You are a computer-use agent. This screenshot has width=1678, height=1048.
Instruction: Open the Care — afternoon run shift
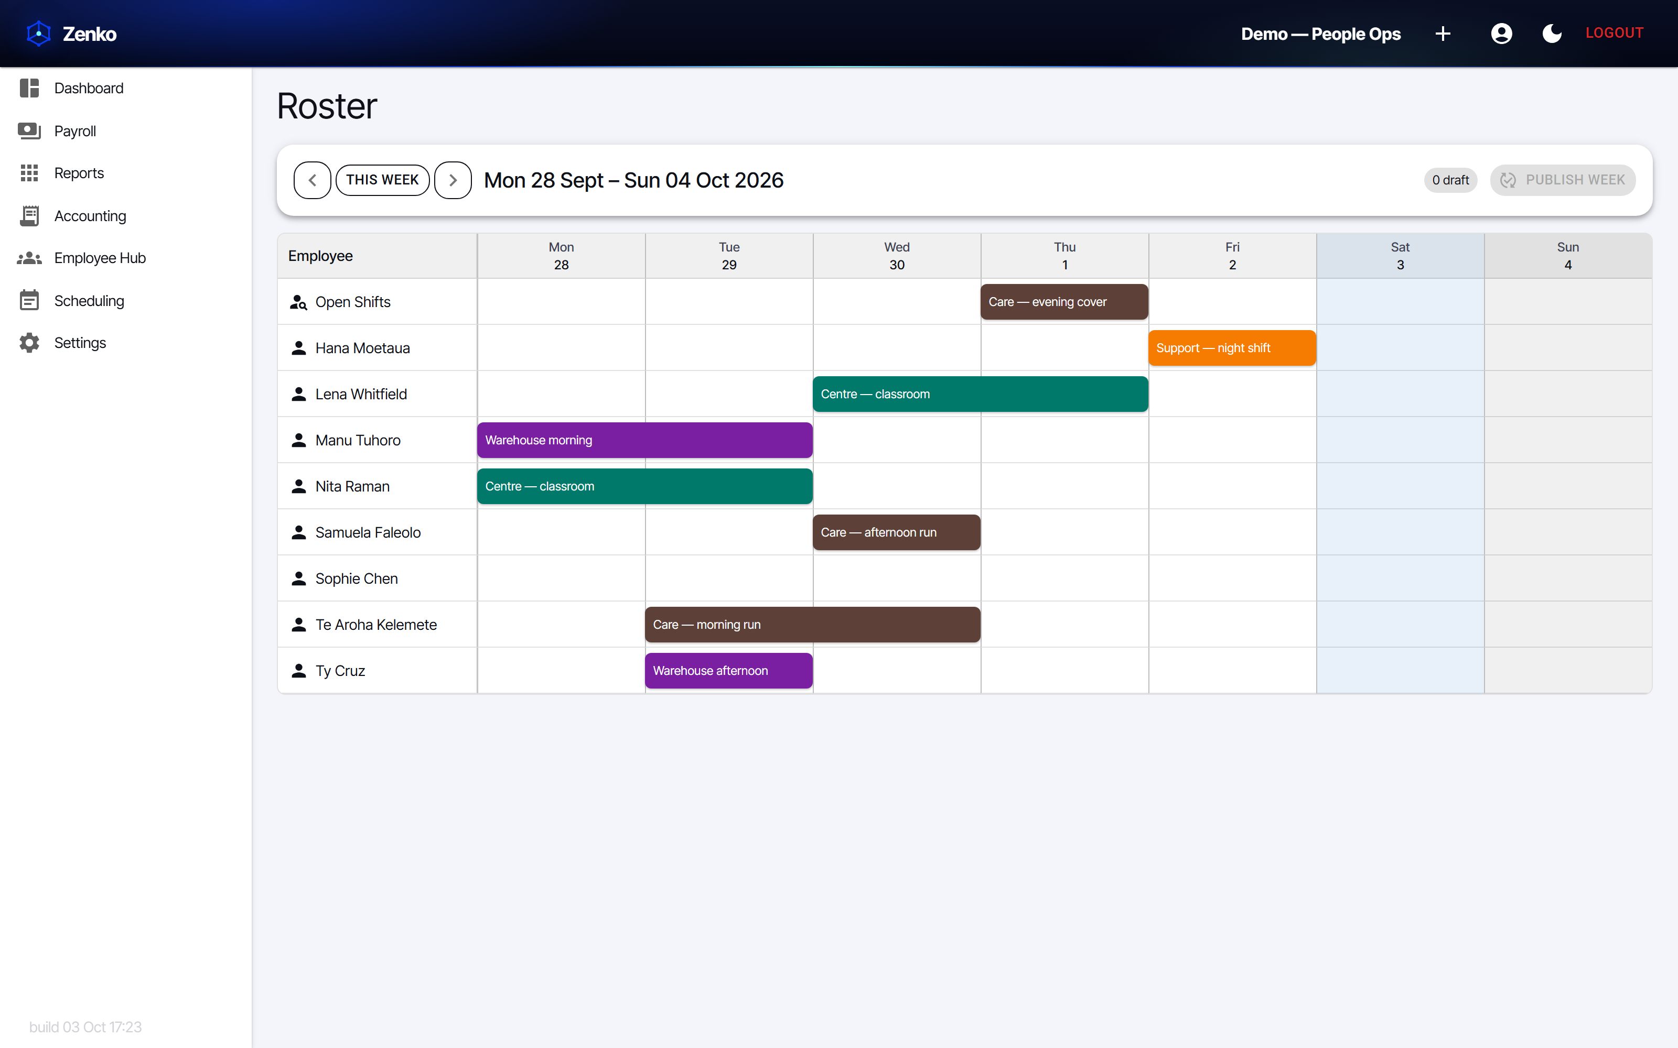pyautogui.click(x=897, y=532)
